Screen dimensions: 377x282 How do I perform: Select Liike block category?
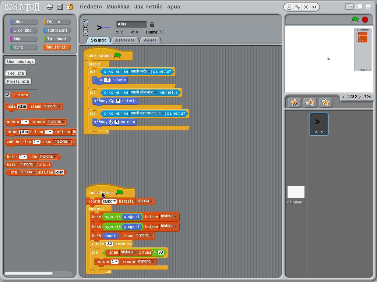(x=24, y=22)
